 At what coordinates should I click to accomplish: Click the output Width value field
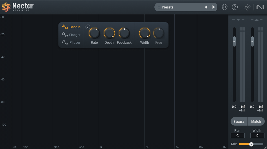click(x=257, y=135)
